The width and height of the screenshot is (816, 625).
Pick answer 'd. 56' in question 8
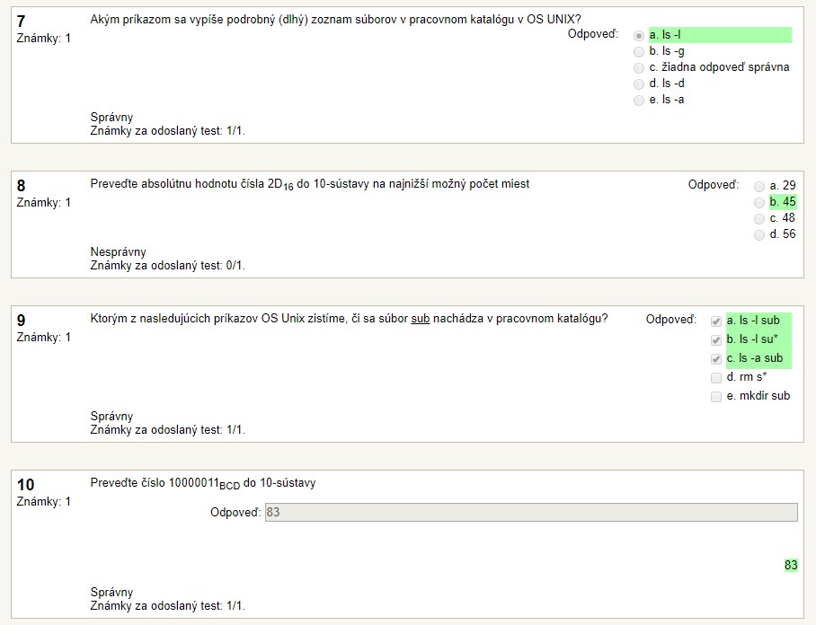click(x=759, y=234)
